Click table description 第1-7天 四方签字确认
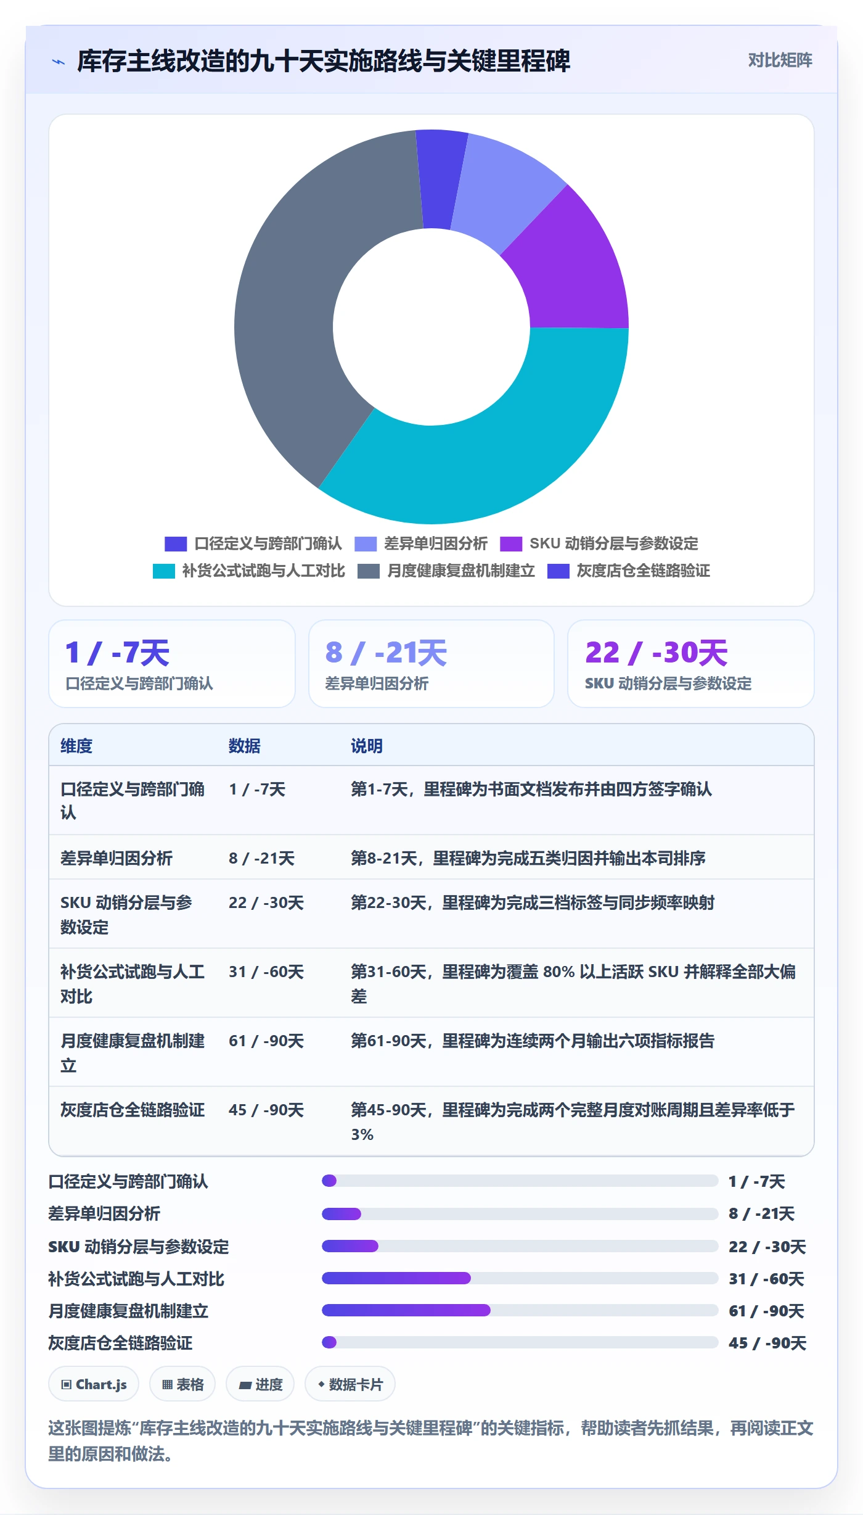The image size is (863, 1515). [x=531, y=789]
